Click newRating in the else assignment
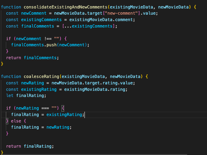Screen dimensions: 207x155 [x=58, y=127]
